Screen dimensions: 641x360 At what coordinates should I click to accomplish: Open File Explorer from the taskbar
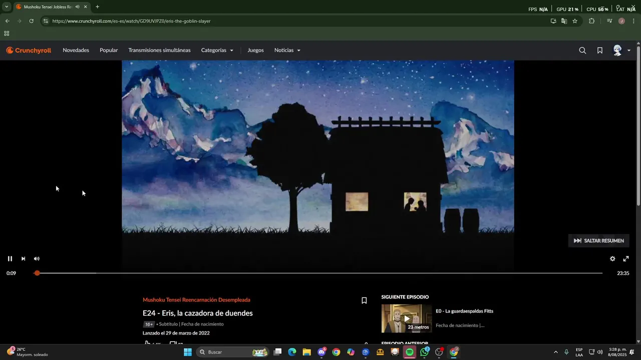[x=306, y=352]
